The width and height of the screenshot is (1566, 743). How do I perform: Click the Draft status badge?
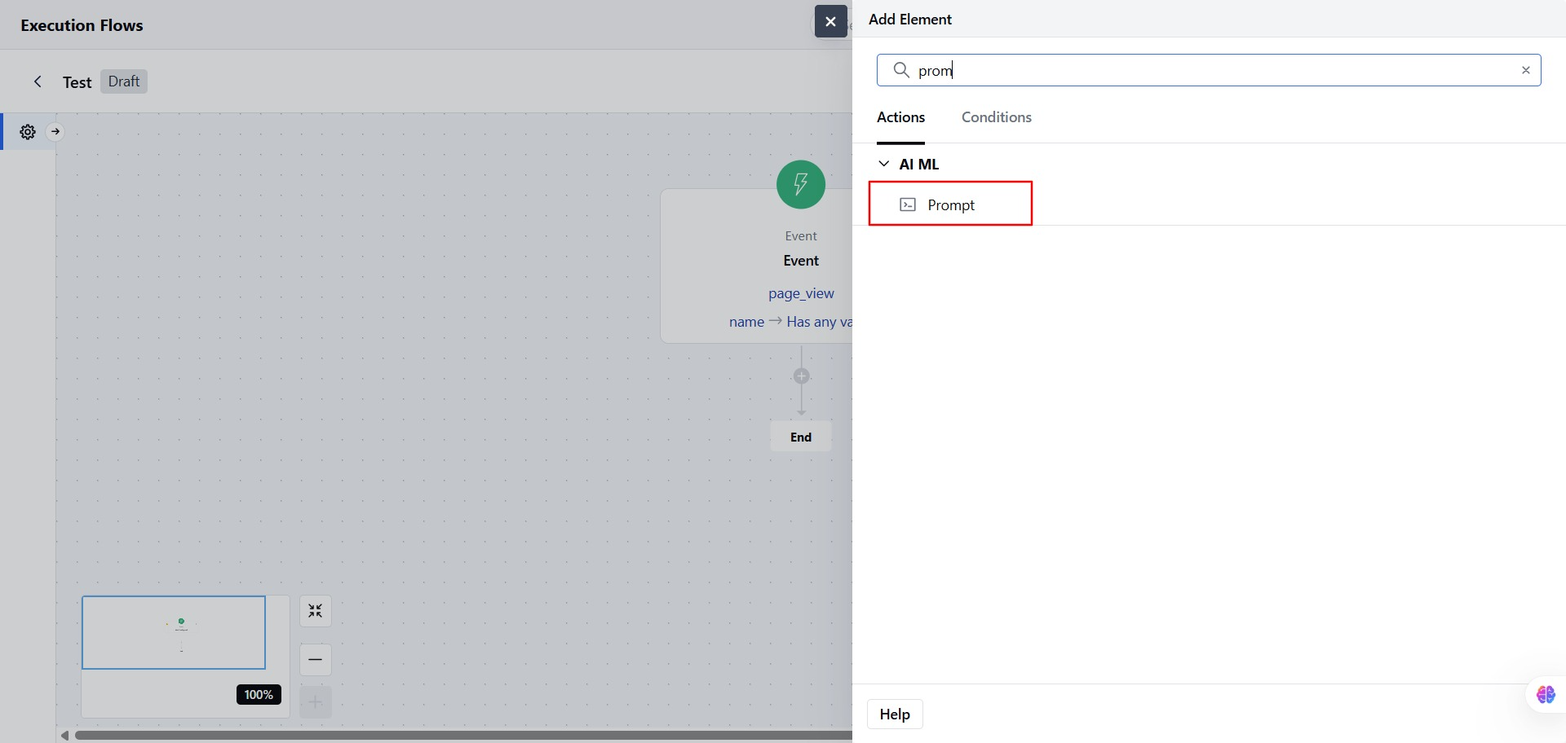[x=124, y=81]
